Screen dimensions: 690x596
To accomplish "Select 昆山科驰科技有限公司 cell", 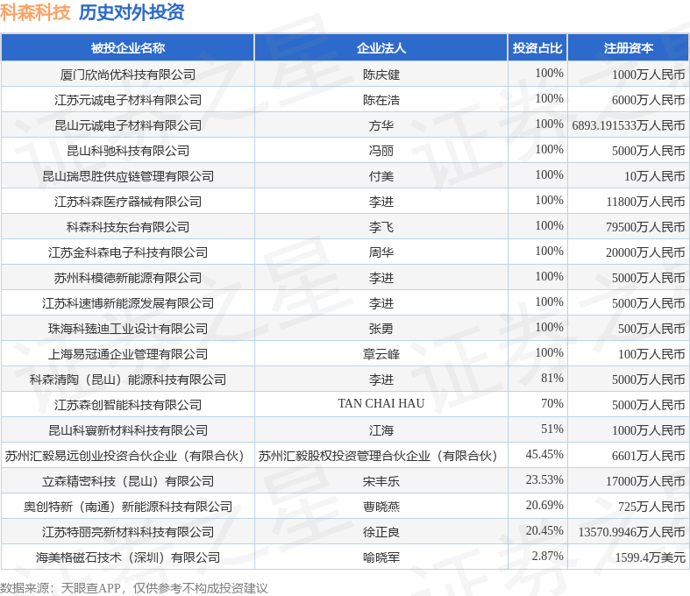I will click(128, 151).
